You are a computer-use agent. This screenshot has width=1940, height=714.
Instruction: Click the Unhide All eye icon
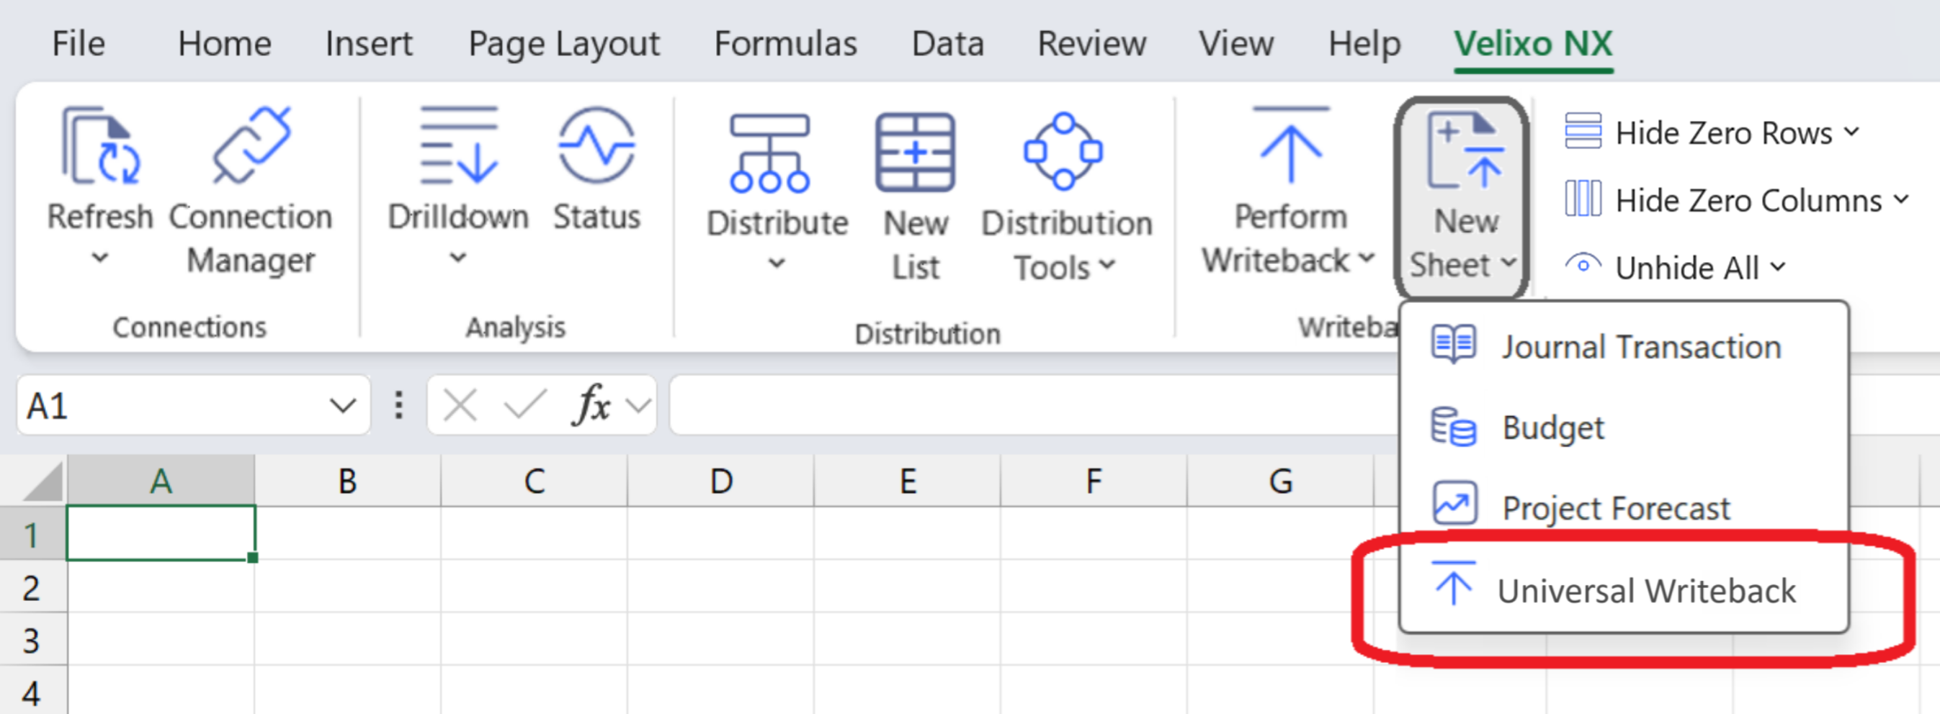pos(1583,266)
